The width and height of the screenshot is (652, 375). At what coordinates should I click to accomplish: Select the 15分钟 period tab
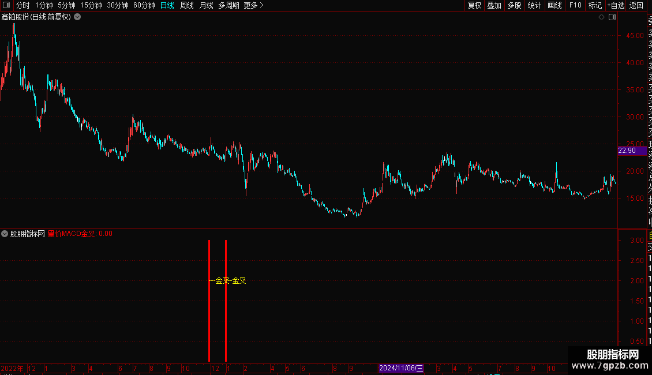pos(91,5)
